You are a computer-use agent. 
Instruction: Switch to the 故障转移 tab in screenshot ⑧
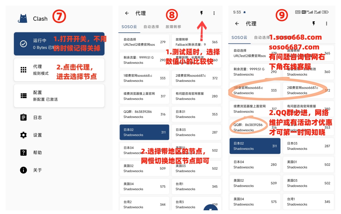[173, 27]
